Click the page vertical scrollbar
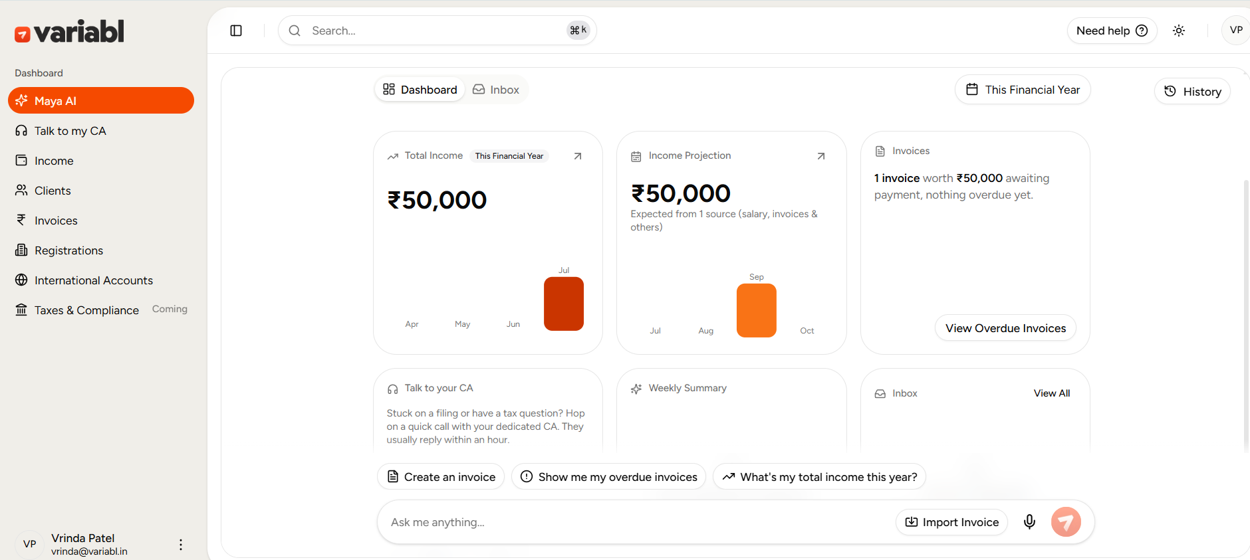Viewport: 1250px width, 560px height. pyautogui.click(x=1246, y=316)
